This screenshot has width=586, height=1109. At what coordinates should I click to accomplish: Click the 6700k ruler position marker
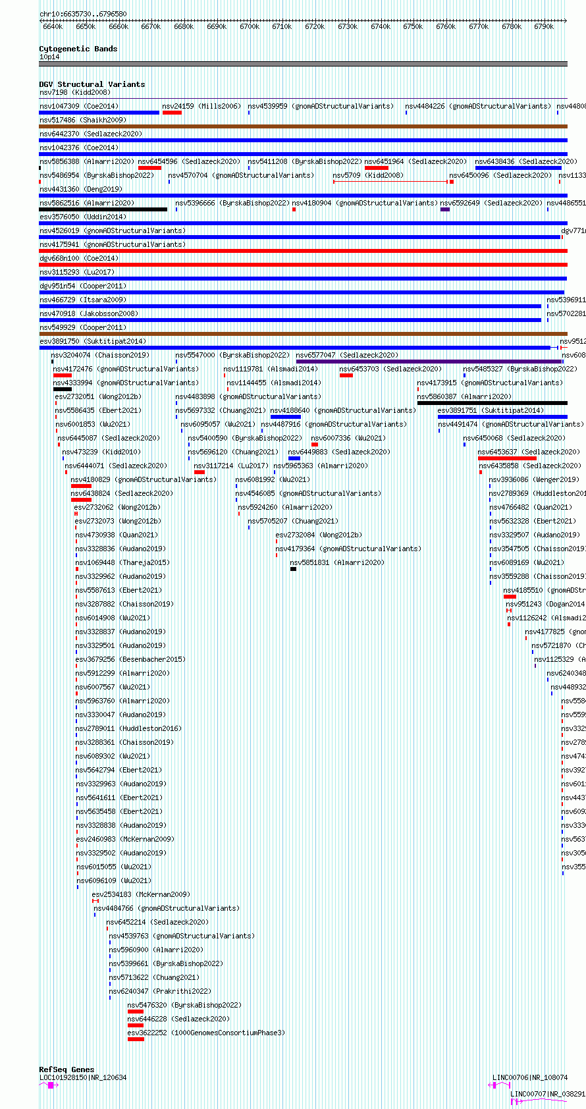250,26
